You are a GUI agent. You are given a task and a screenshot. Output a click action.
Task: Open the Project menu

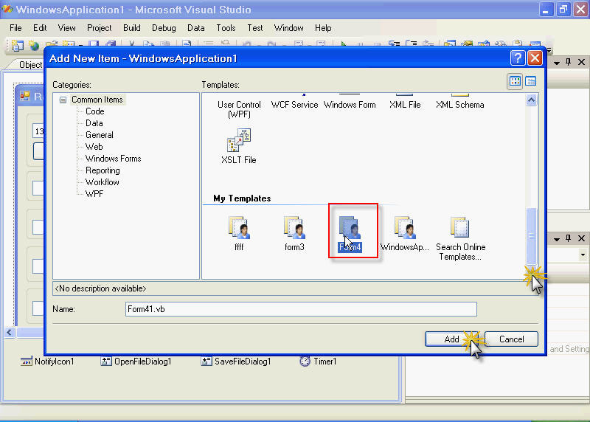99,28
